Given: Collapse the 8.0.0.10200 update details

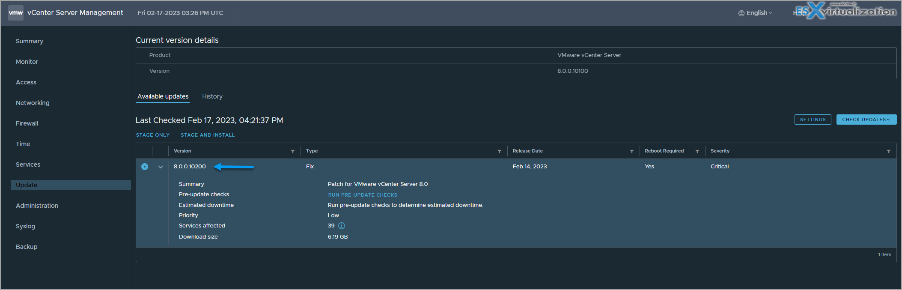Looking at the screenshot, I should (x=161, y=167).
